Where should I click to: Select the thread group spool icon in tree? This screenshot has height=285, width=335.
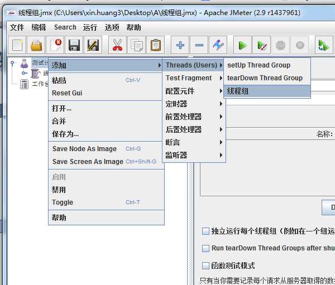(x=35, y=74)
